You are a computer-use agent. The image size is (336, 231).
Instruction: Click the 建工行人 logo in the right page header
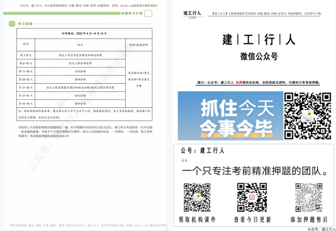pos(192,14)
